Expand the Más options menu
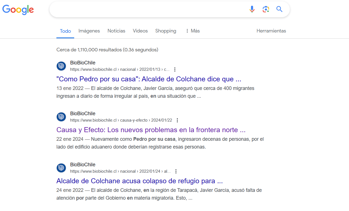Screen dimensions: 349x211 click(193, 31)
